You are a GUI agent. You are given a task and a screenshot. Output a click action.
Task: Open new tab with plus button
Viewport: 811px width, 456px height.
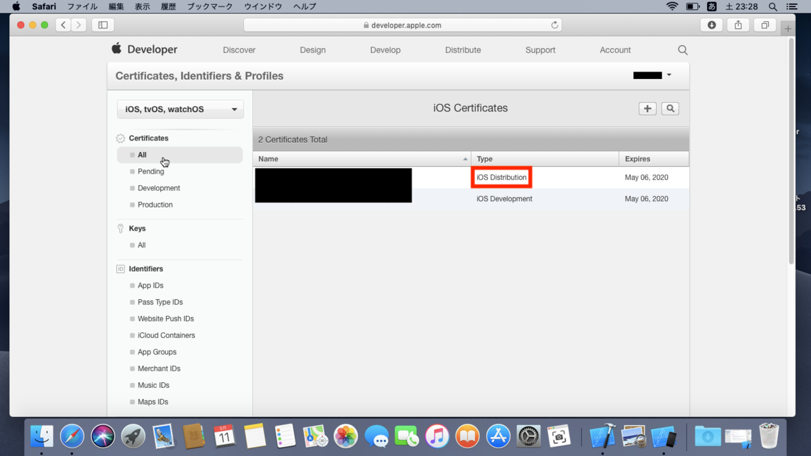[788, 28]
